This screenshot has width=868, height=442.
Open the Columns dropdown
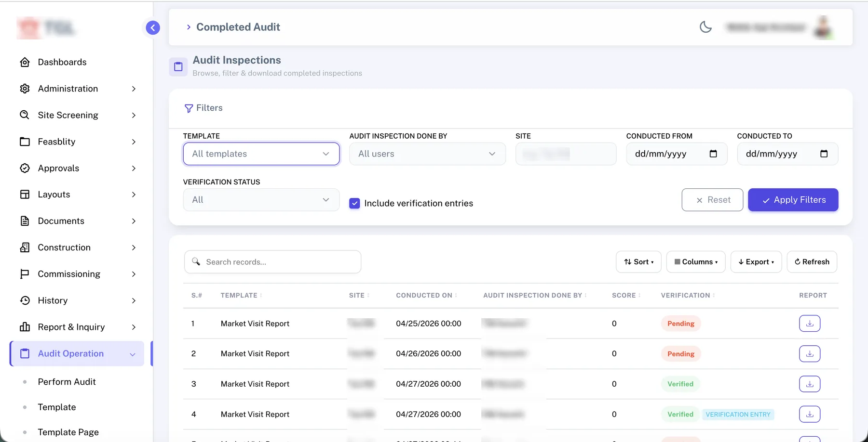(x=696, y=262)
